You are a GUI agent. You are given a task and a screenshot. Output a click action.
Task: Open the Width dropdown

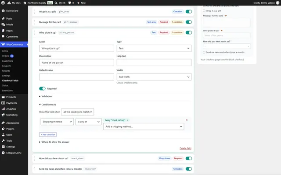(x=154, y=77)
